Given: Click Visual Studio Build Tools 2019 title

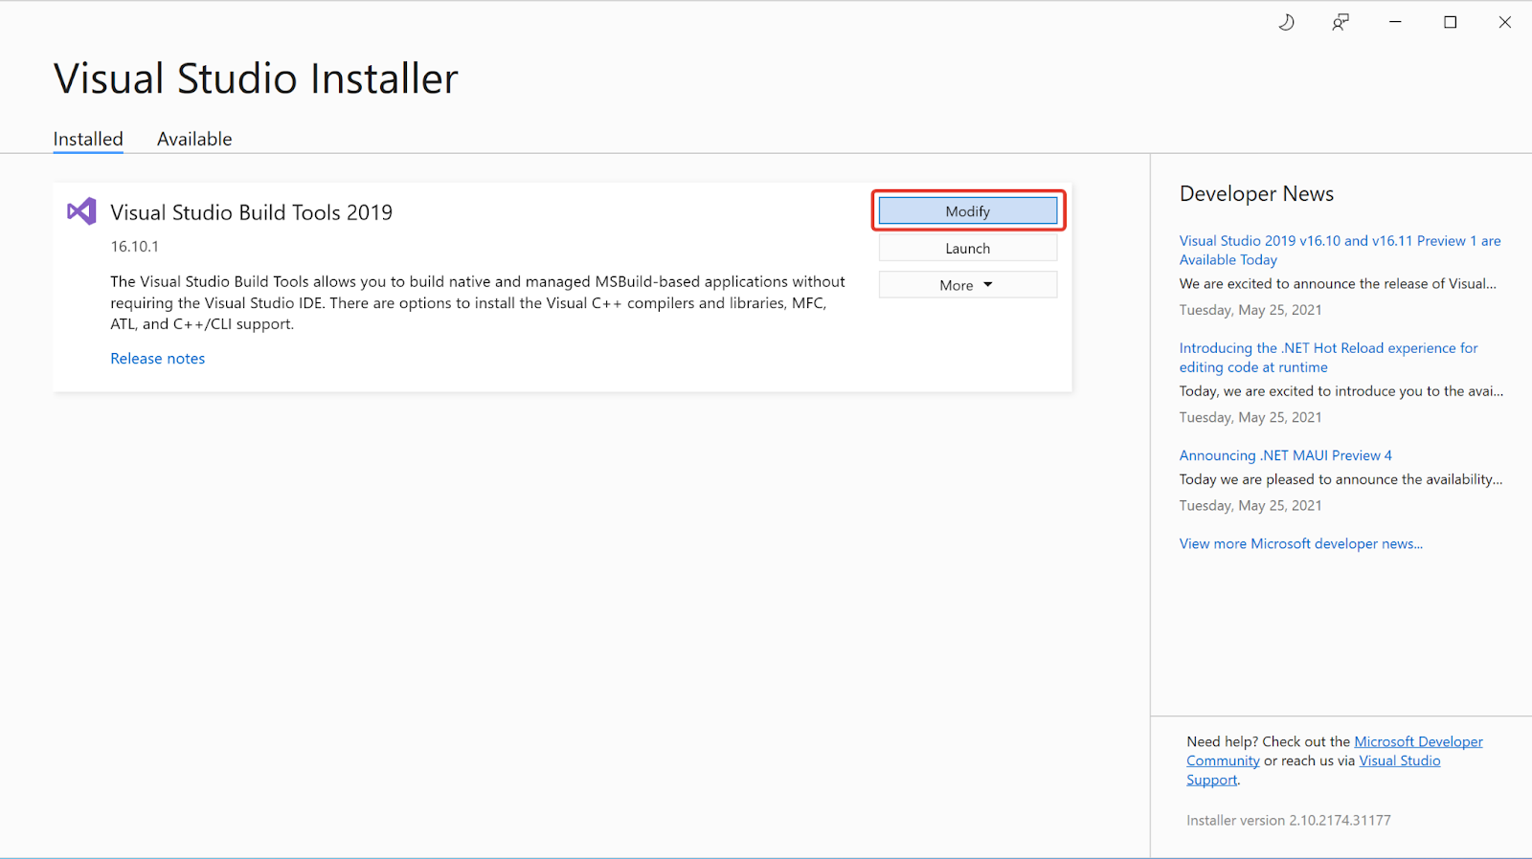Looking at the screenshot, I should (x=252, y=212).
